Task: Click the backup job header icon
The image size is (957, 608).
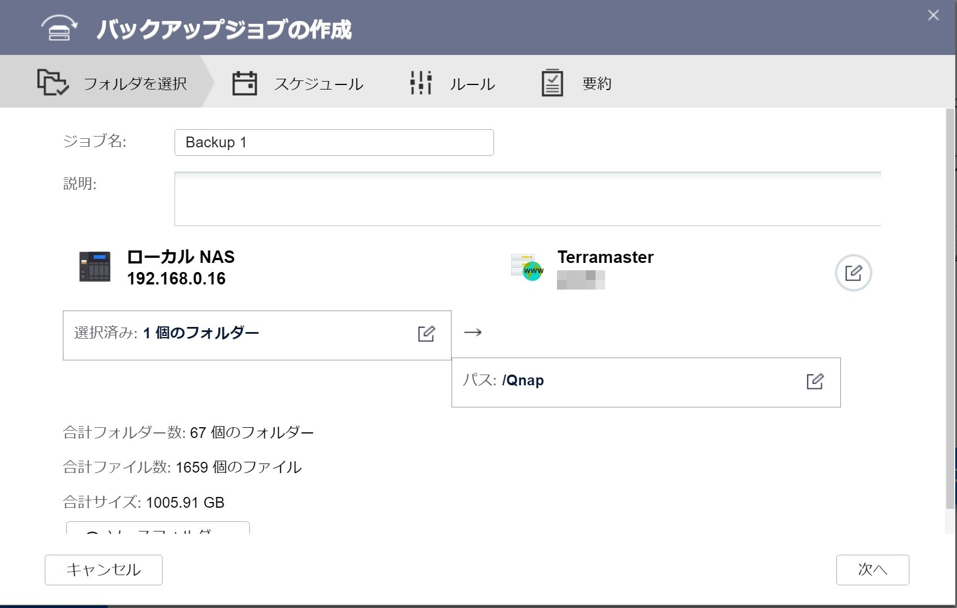Action: (59, 28)
